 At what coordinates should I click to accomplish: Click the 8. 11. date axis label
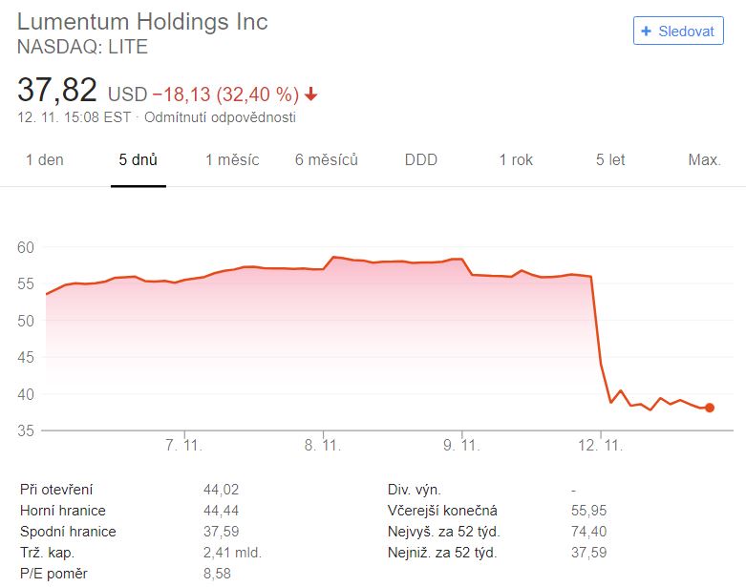point(323,446)
